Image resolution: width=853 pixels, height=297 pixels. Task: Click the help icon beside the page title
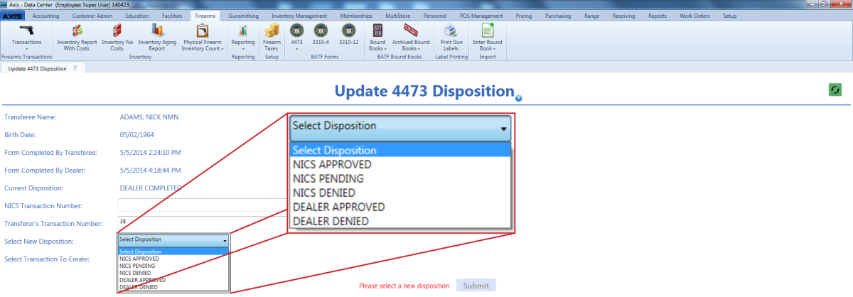tap(519, 98)
